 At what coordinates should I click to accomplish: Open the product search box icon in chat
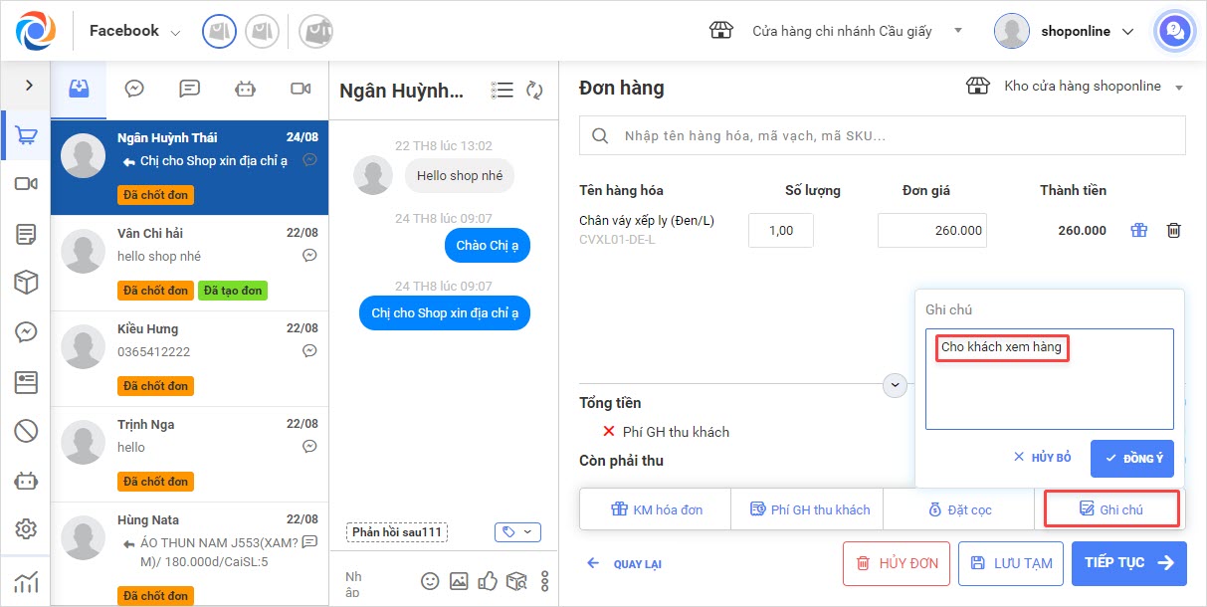point(516,581)
